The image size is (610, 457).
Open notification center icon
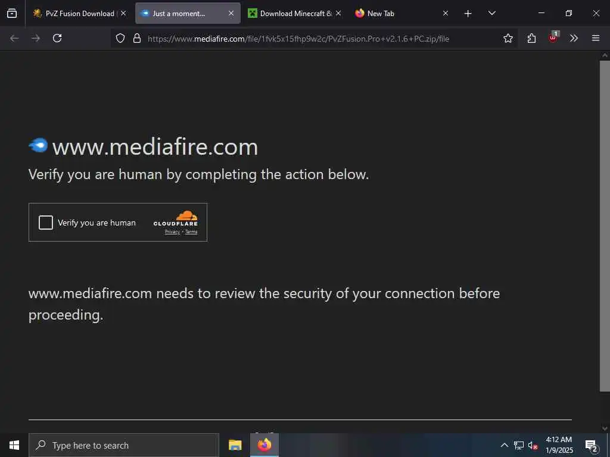[592, 445]
